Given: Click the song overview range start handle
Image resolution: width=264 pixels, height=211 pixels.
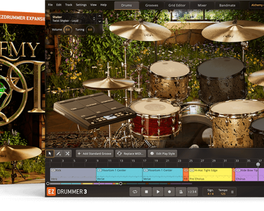Looking at the screenshot, I should click(48, 184).
